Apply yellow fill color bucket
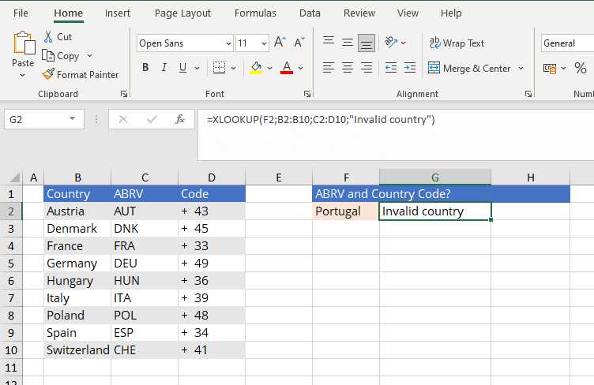The height and width of the screenshot is (385, 594). point(256,68)
